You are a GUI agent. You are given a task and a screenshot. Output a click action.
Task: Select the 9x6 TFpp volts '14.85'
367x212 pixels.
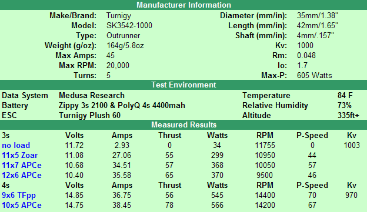tap(74, 196)
